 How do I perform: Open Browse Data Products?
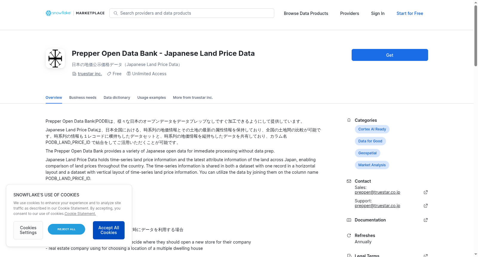(x=306, y=13)
